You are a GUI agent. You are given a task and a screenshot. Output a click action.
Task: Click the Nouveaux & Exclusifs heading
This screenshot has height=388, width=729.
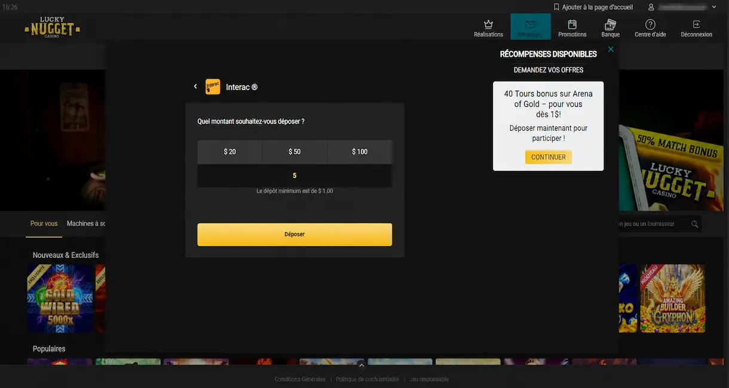pyautogui.click(x=66, y=255)
